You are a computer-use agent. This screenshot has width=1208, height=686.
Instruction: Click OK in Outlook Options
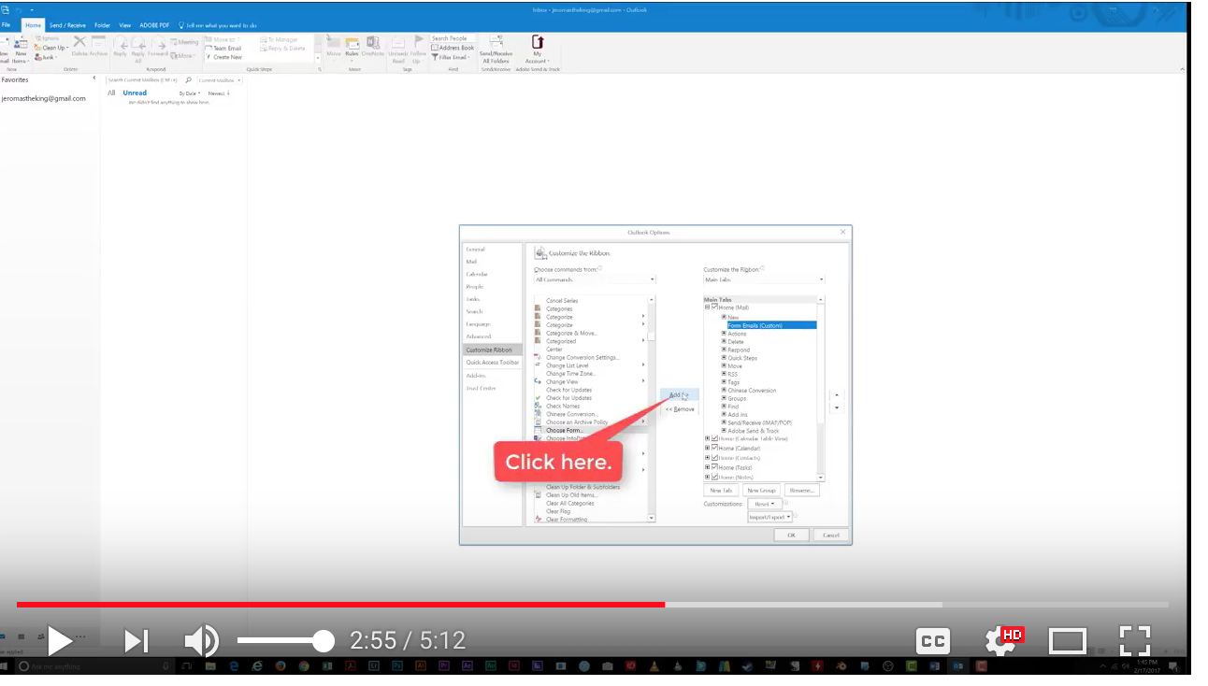click(791, 535)
